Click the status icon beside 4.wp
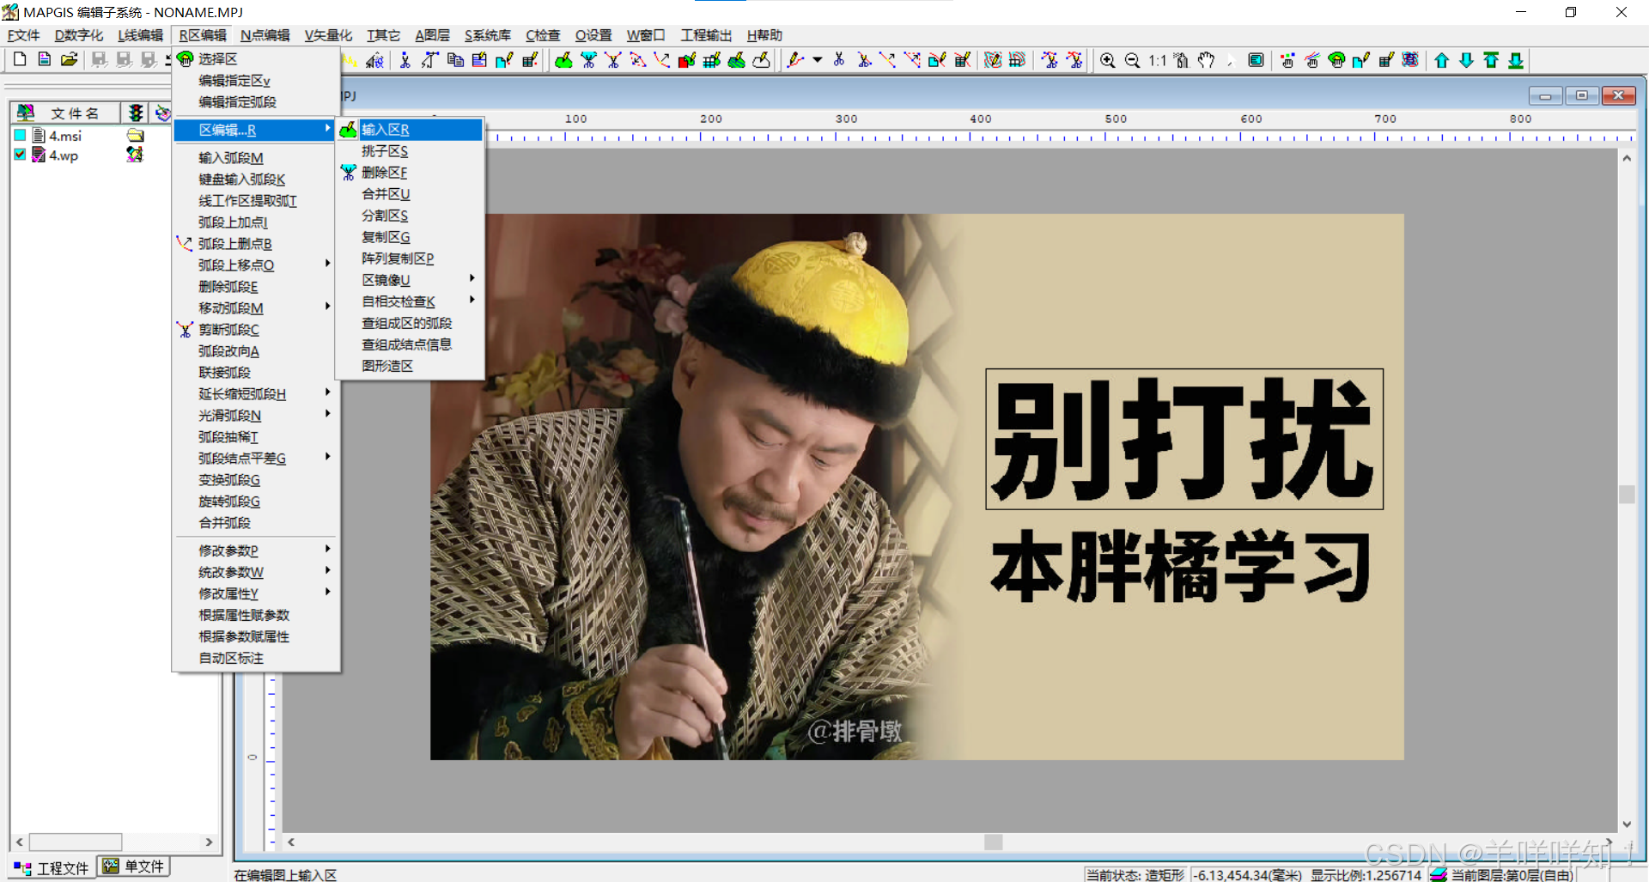Viewport: 1649px width, 882px height. [135, 155]
